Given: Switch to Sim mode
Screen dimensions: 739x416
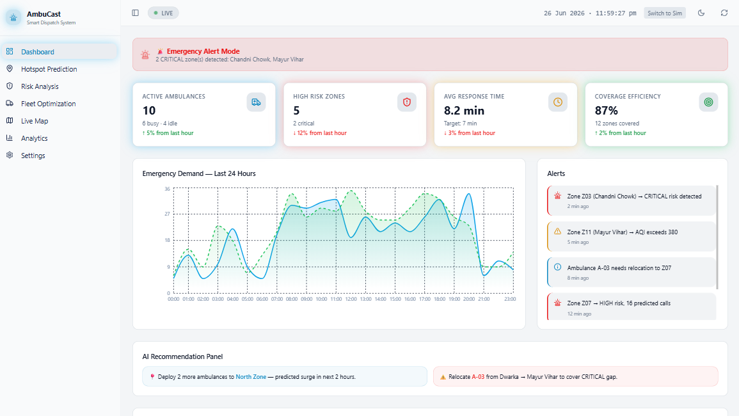Looking at the screenshot, I should pyautogui.click(x=665, y=13).
